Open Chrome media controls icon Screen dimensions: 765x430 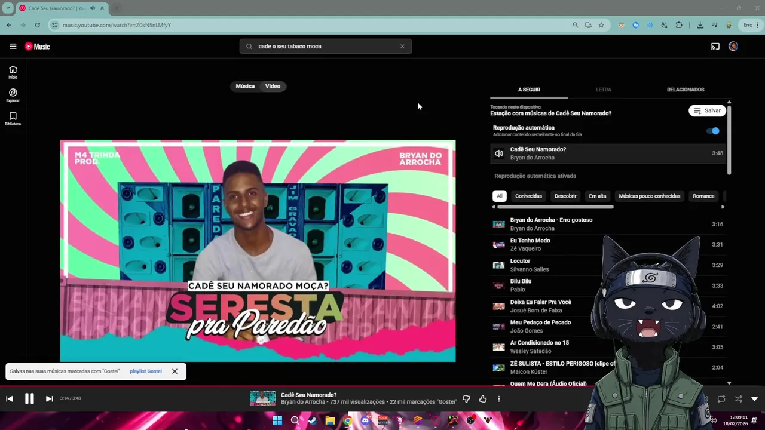pyautogui.click(x=714, y=25)
